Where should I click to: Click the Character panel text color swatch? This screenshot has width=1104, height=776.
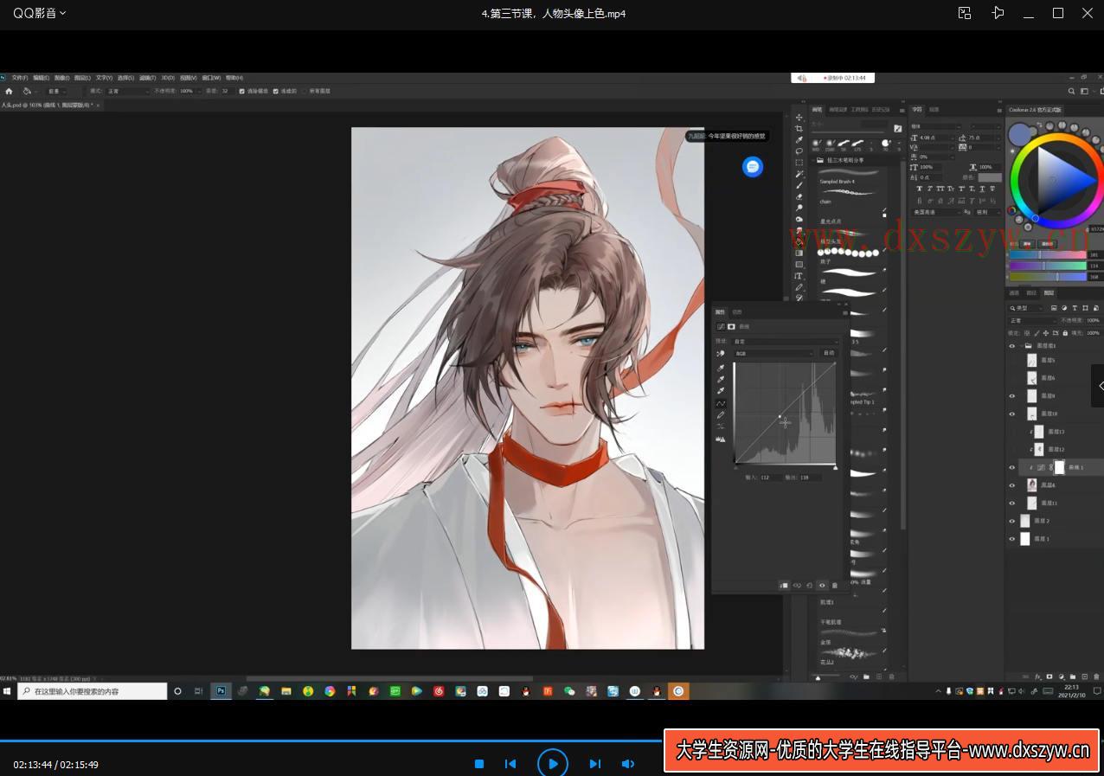coord(990,177)
